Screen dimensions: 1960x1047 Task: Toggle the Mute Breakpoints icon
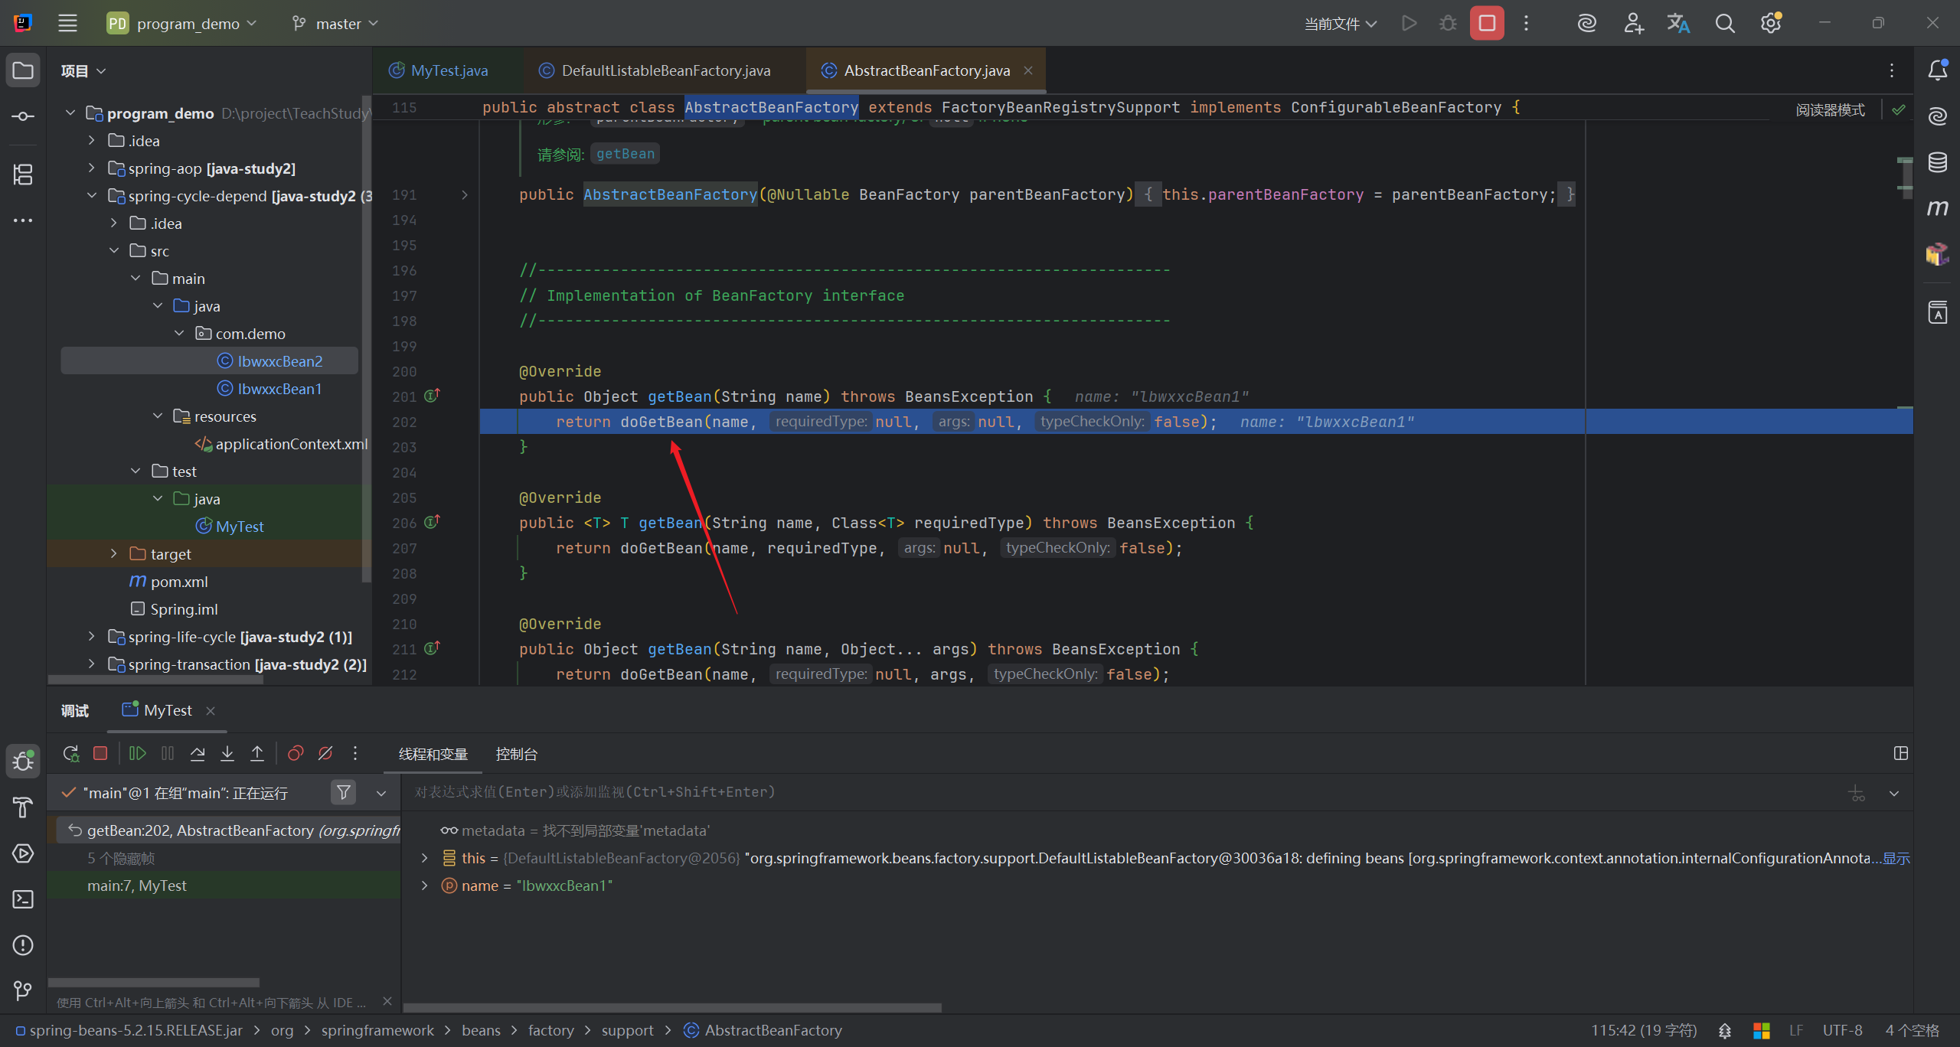pos(325,754)
